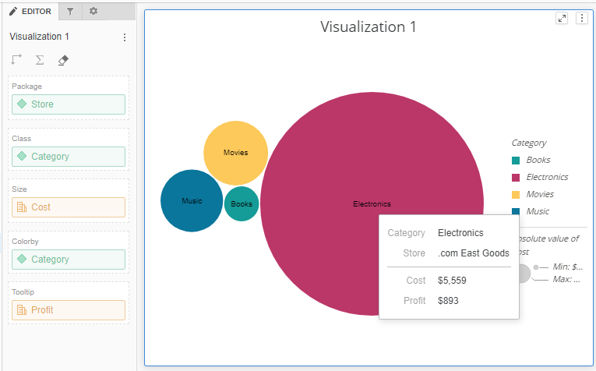Select Store field in Package zone
The height and width of the screenshot is (371, 596).
[x=69, y=104]
